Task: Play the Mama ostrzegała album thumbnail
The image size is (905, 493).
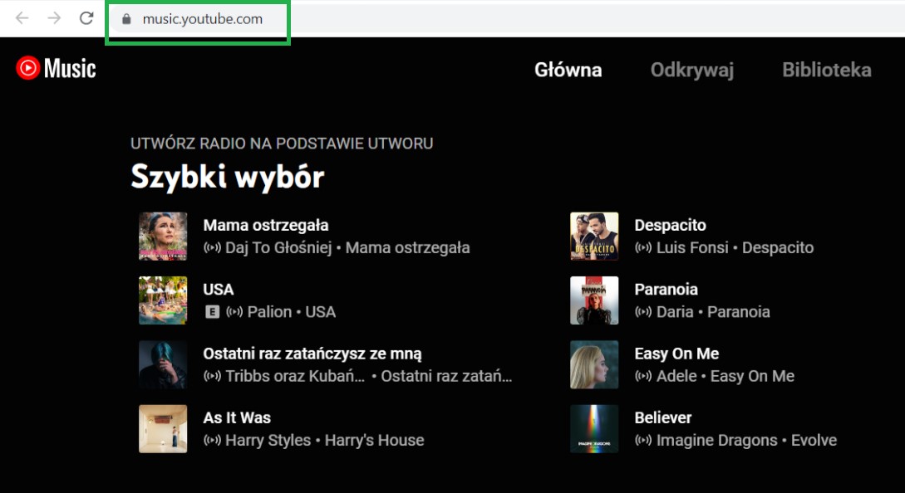Action: tap(163, 237)
